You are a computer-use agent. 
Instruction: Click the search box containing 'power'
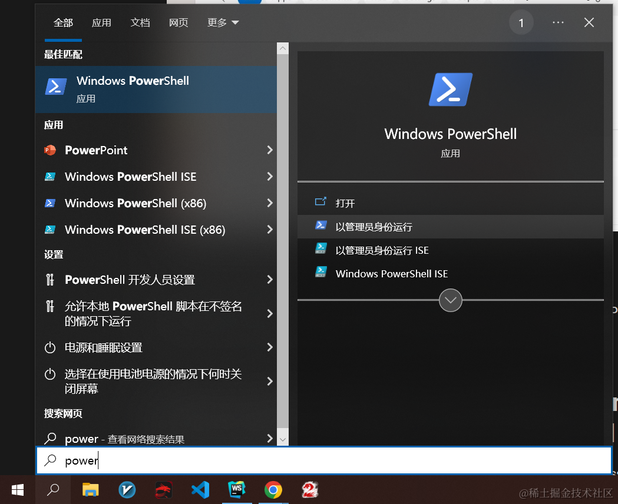(x=324, y=460)
